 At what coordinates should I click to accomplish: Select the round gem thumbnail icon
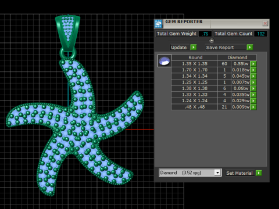pos(164,61)
